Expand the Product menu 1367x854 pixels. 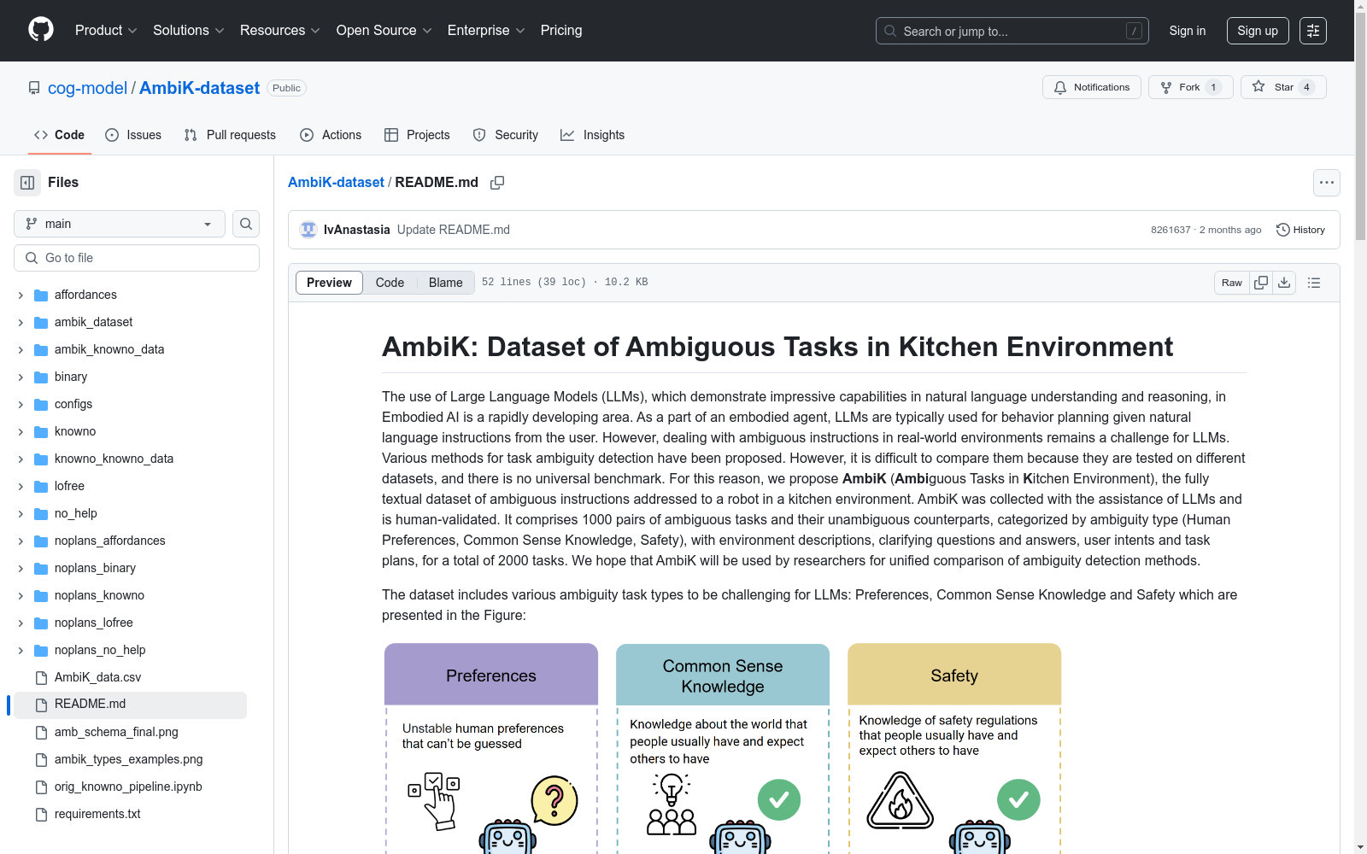(106, 31)
